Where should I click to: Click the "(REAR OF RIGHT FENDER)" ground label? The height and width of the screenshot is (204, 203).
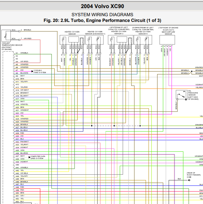pos(194,174)
